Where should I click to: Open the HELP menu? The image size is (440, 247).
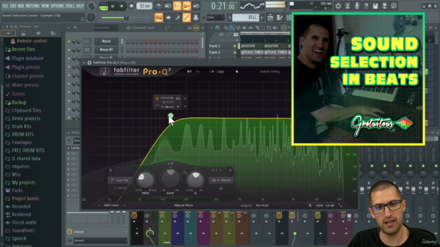tap(80, 6)
